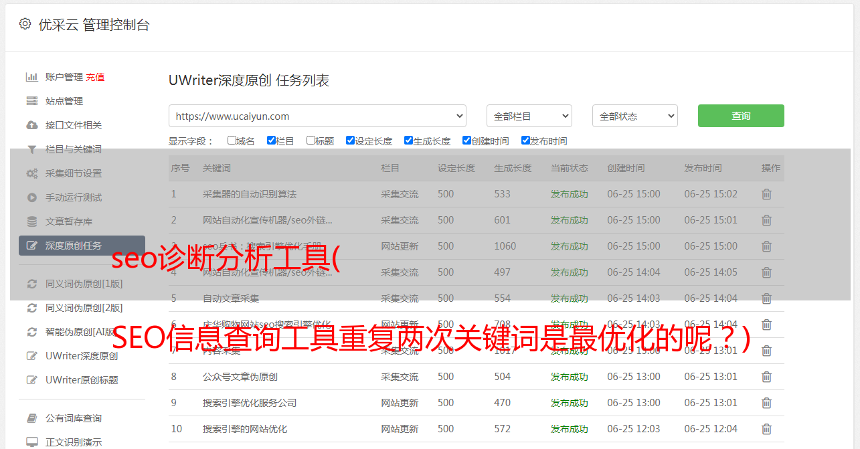Open 站点管理 in the sidebar
The height and width of the screenshot is (449, 860).
[64, 101]
